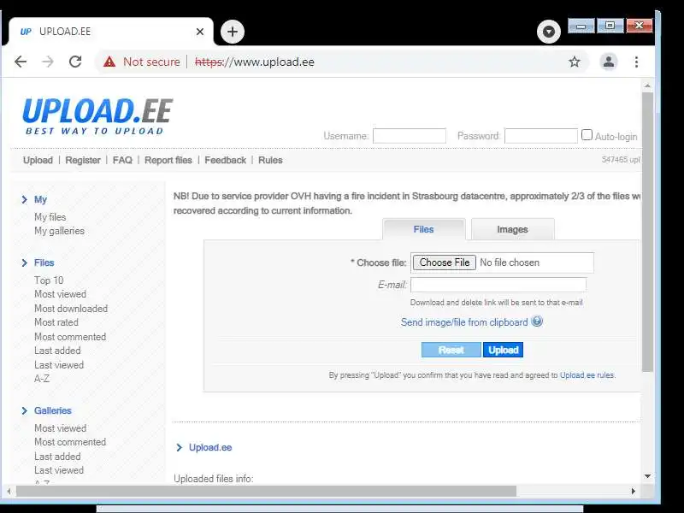Click the Choose File button
684x513 pixels.
[445, 262]
